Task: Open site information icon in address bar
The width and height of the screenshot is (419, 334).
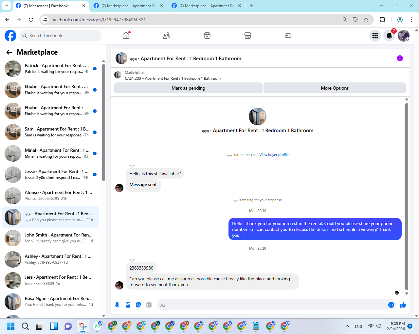Action: pos(45,20)
